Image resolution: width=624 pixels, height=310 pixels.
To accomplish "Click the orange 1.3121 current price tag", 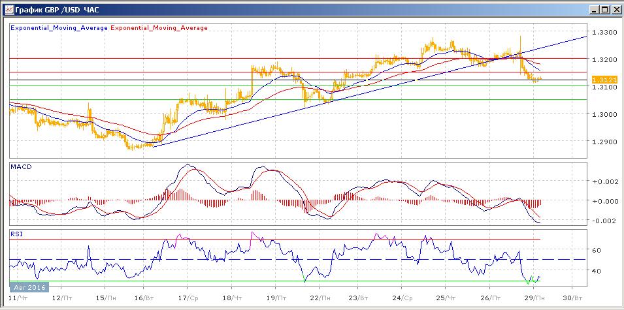I will (x=600, y=80).
